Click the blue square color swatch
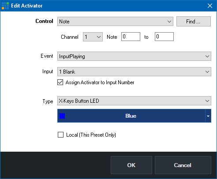217x179 pixels. point(62,116)
